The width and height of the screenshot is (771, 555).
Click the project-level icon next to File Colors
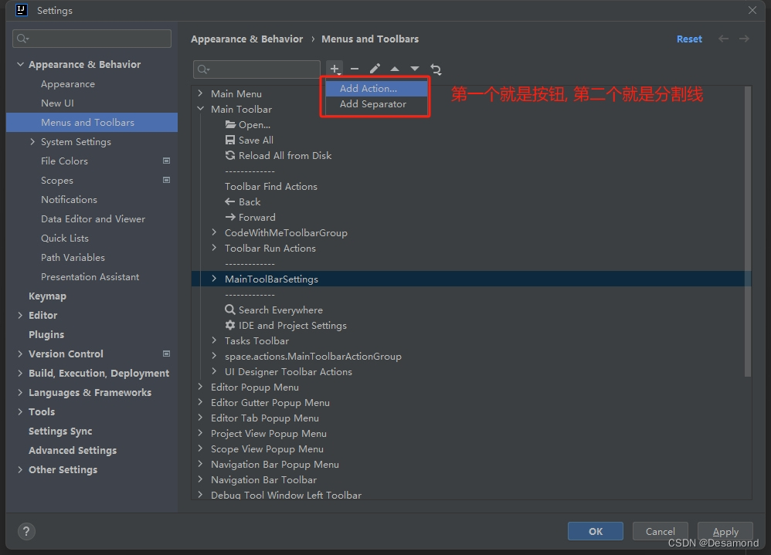tap(167, 161)
